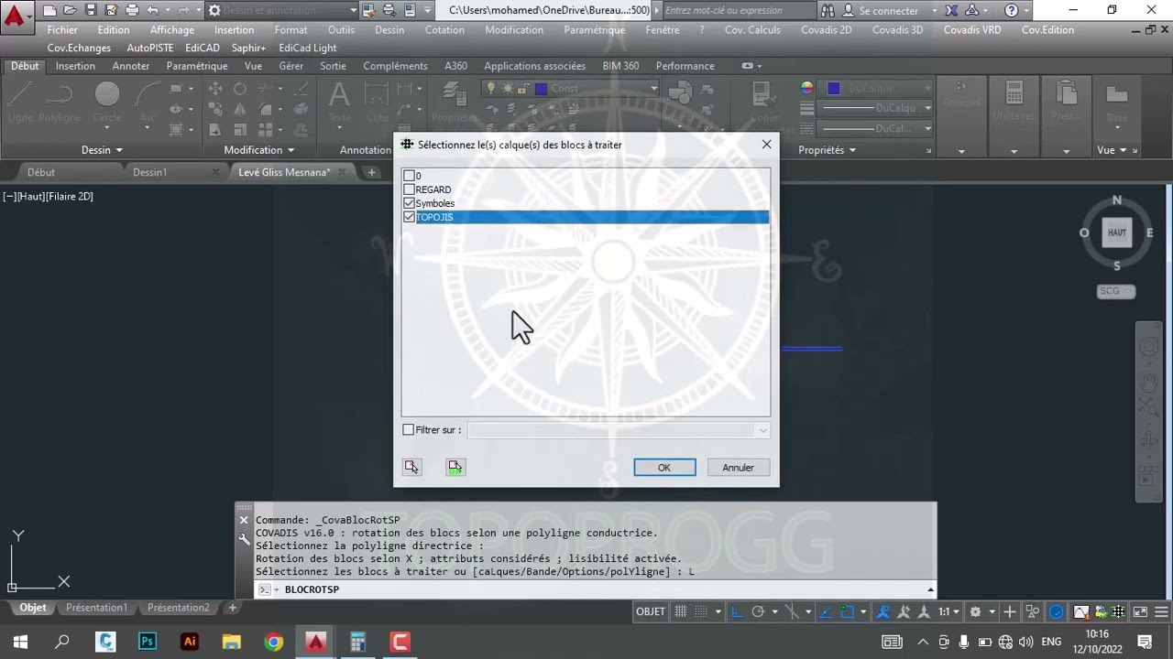The height and width of the screenshot is (659, 1173).
Task: Click the Open file icon in quick access
Action: 71,11
